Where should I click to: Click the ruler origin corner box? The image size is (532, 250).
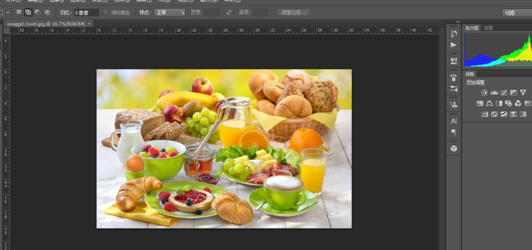point(6,31)
